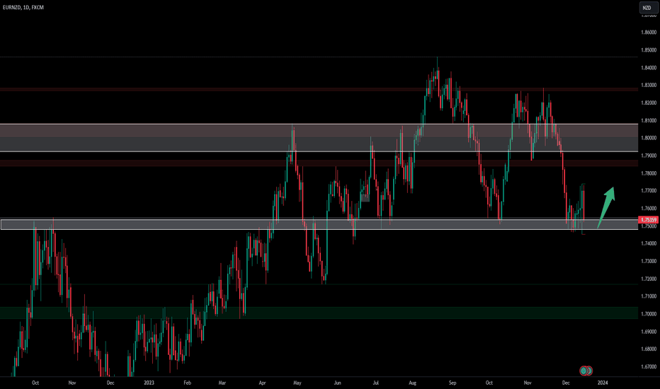Click the 1.70000 price scale label
This screenshot has width=660, height=389.
[649, 314]
